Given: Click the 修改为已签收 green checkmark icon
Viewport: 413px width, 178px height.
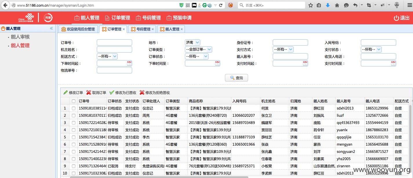Looking at the screenshot, I should coord(112,93).
